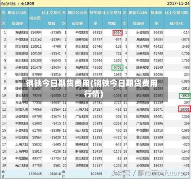This screenshot has width=191, height=179.
Task: Select the volume cell 55822
Action: click(x=37, y=145)
